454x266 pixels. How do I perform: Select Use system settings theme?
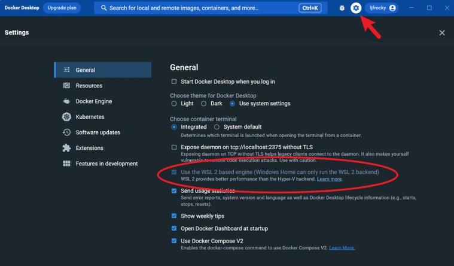pyautogui.click(x=232, y=104)
